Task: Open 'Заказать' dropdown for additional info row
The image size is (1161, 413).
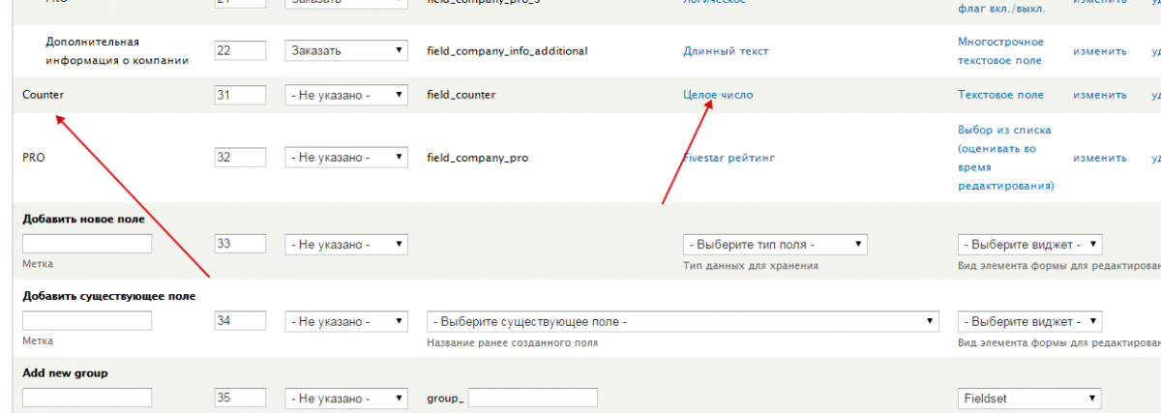Action: click(x=346, y=49)
